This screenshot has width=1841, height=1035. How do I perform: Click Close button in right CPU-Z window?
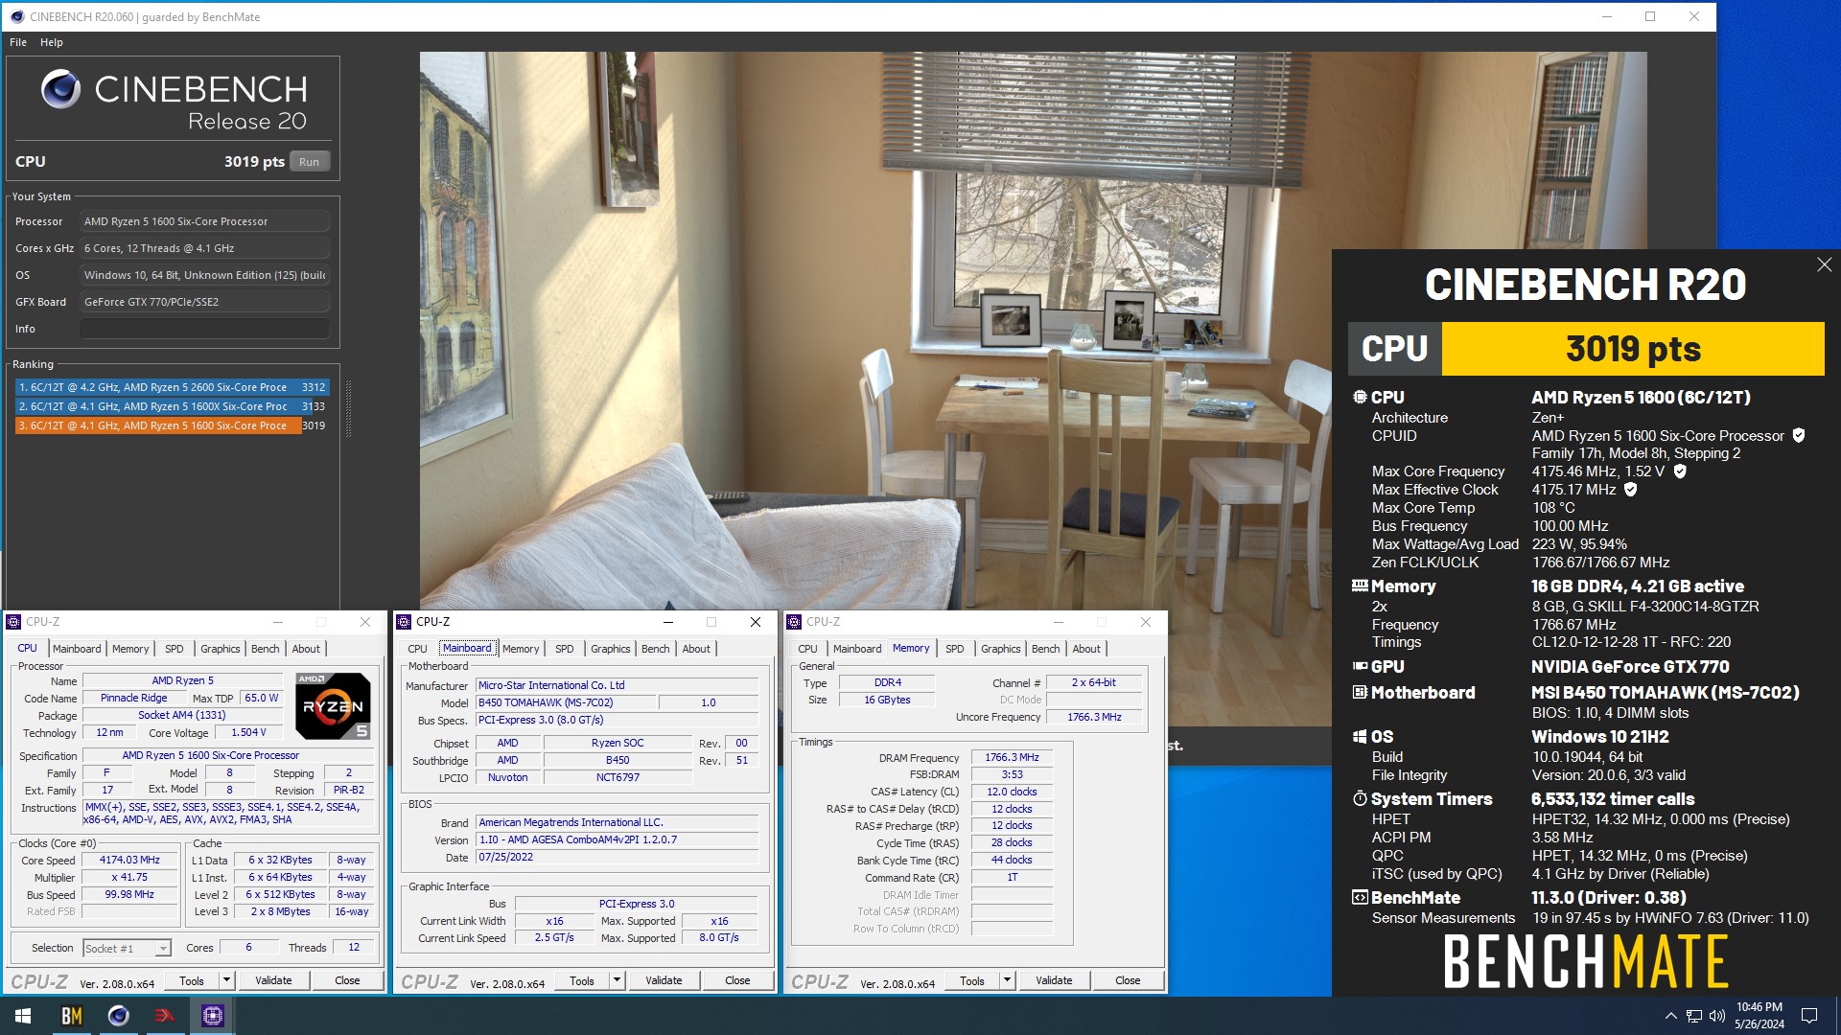point(1128,980)
